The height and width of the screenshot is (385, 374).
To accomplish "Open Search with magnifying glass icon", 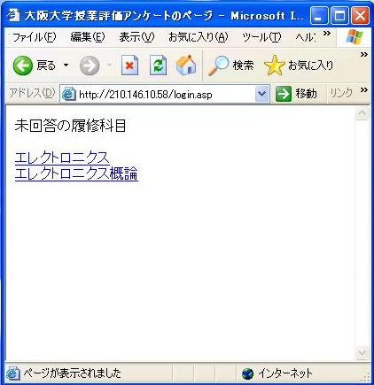I will click(x=218, y=65).
